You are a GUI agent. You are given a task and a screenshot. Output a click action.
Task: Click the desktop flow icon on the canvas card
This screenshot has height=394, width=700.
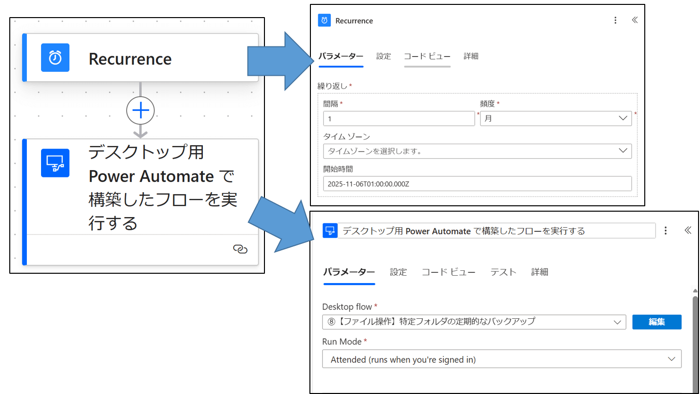click(55, 163)
